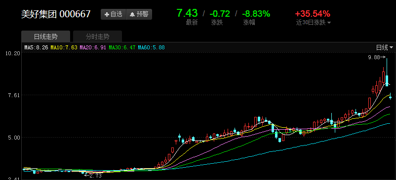Expand 近30日涨跌 range dropdown
This screenshot has width=396, height=180.
pos(314,23)
